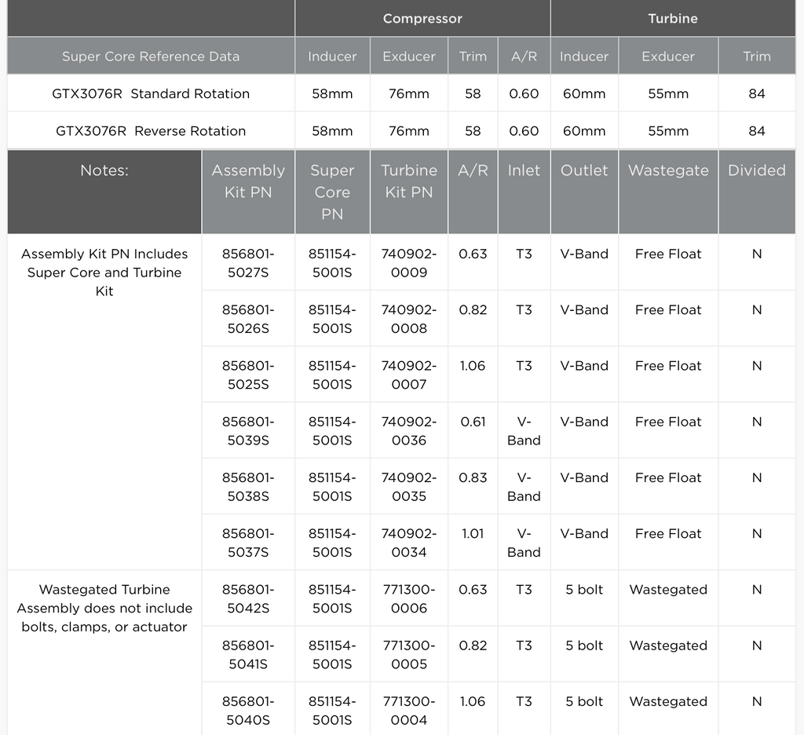The width and height of the screenshot is (804, 735).
Task: Click assembly kit part number 856801-5025S
Action: coord(248,375)
